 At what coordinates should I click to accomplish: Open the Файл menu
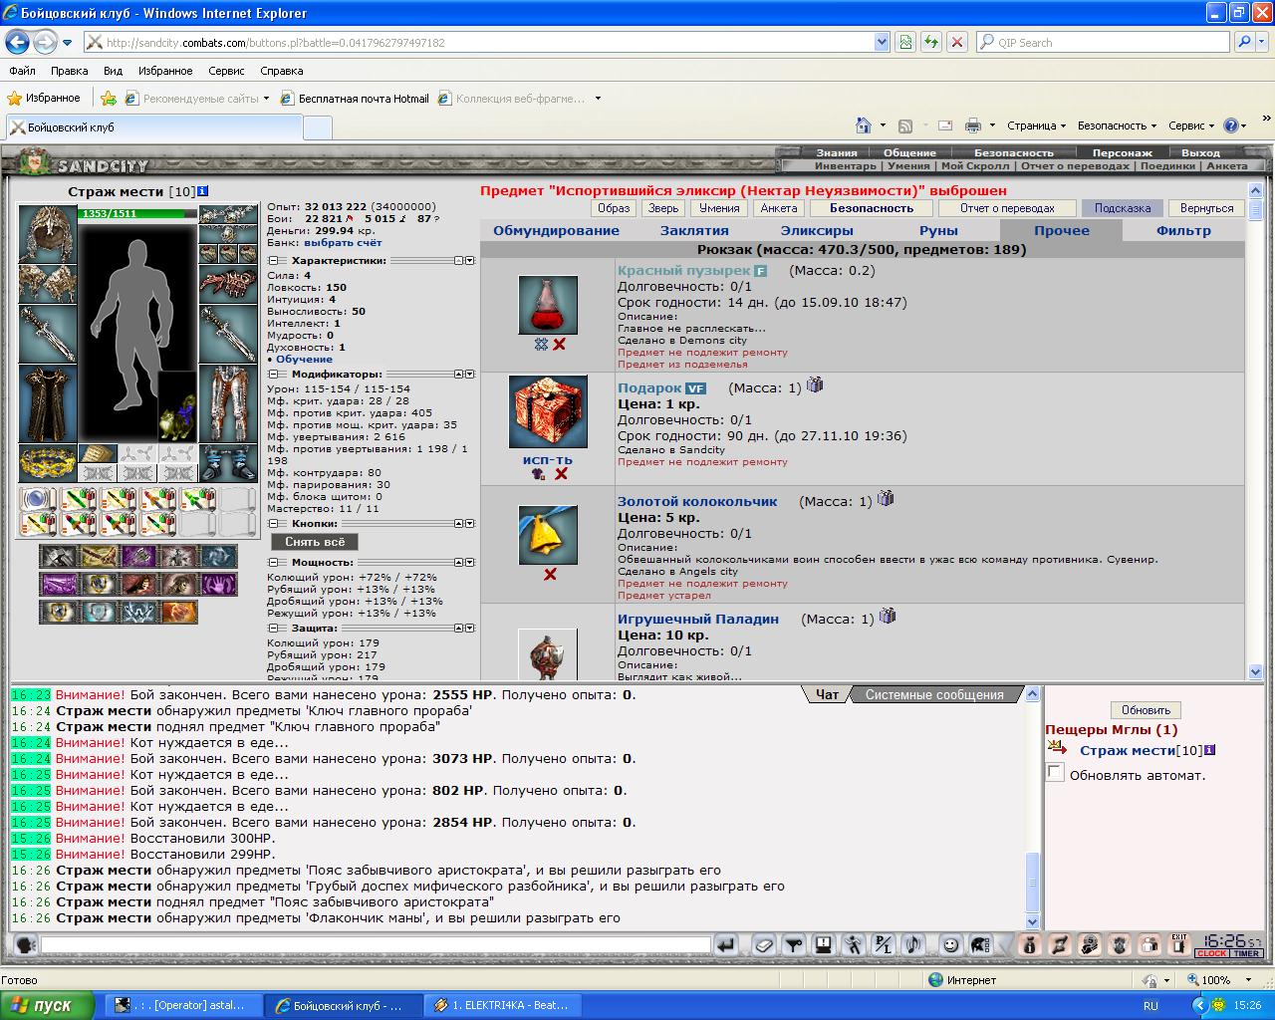coord(22,71)
